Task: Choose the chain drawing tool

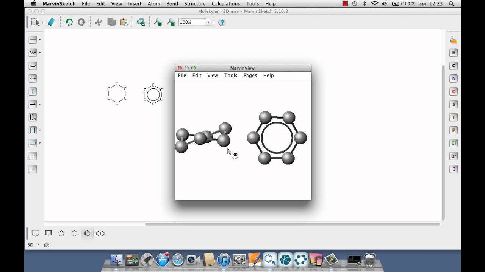Action: pyautogui.click(x=33, y=53)
